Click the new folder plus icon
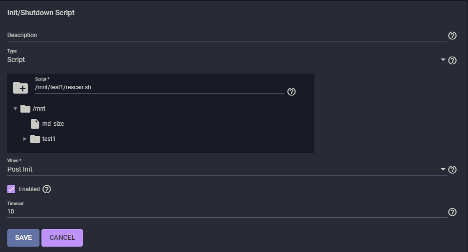The image size is (468, 252). (x=20, y=88)
